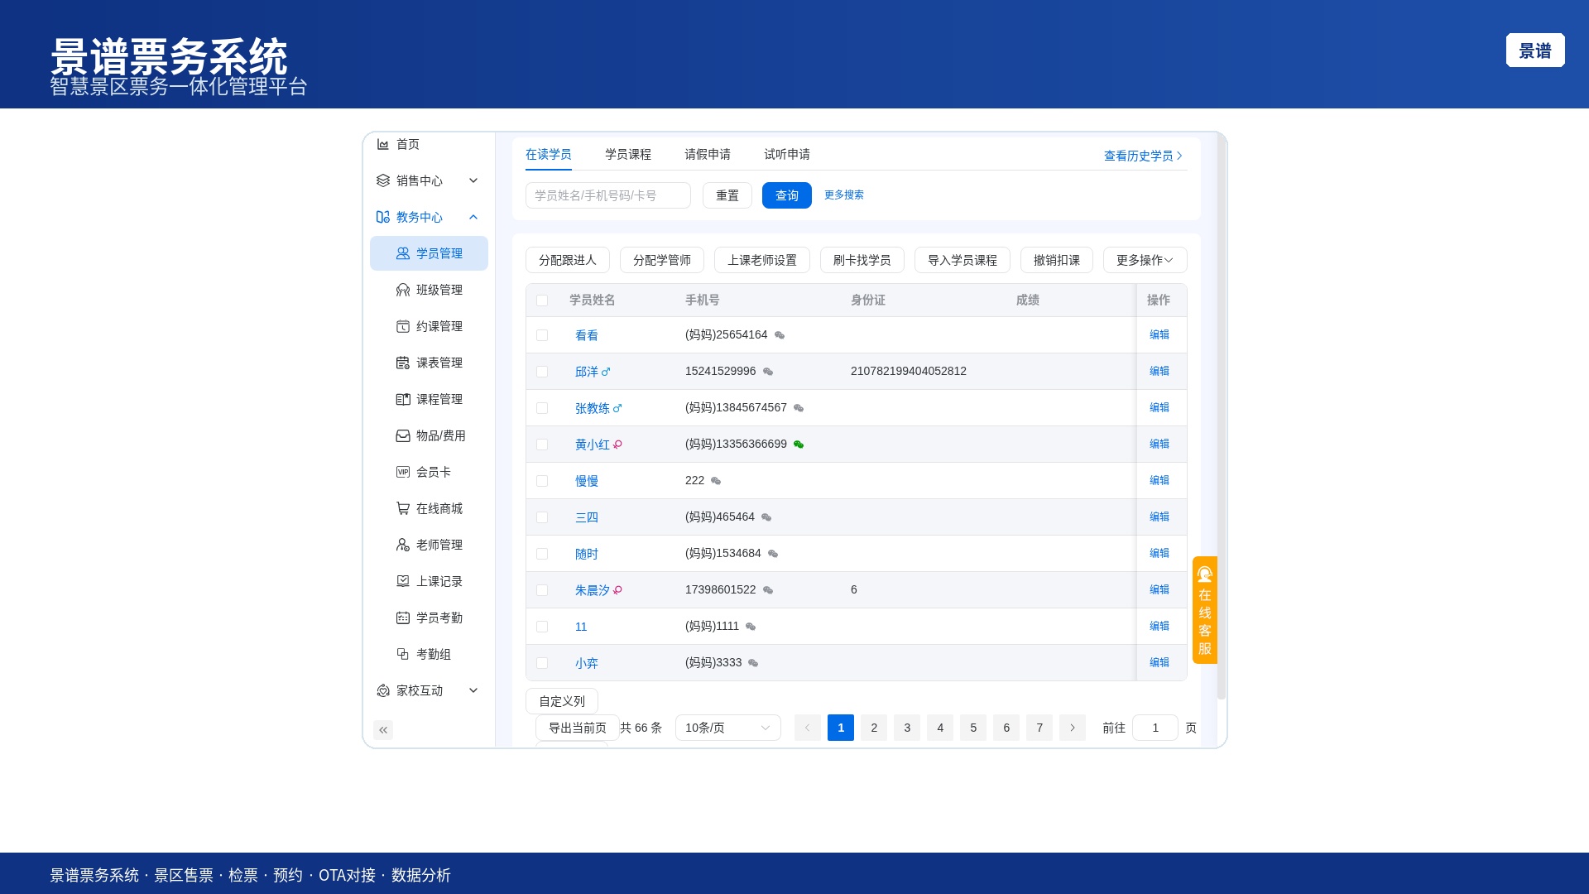Expand 更多搜索 advanced search options
Image resolution: width=1589 pixels, height=894 pixels.
(843, 195)
